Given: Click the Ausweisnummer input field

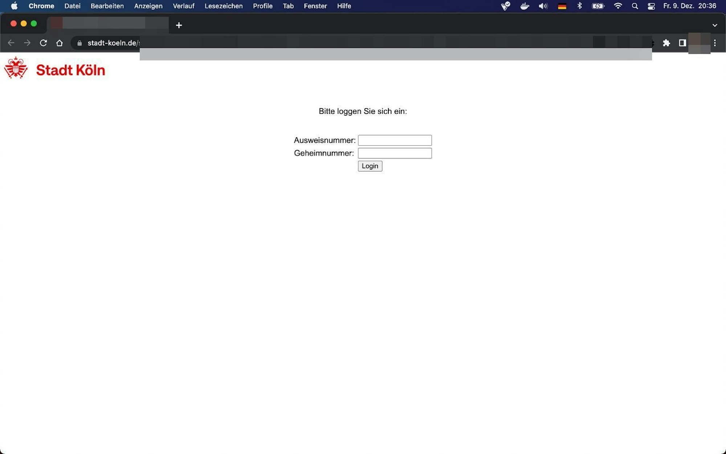Looking at the screenshot, I should (395, 140).
